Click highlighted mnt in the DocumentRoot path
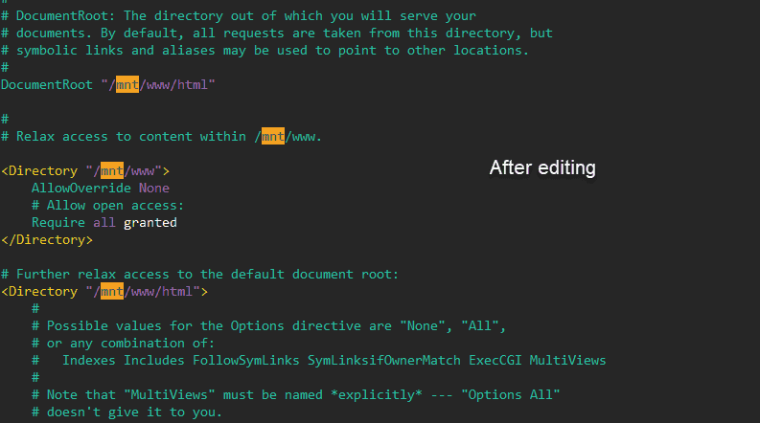 click(127, 85)
